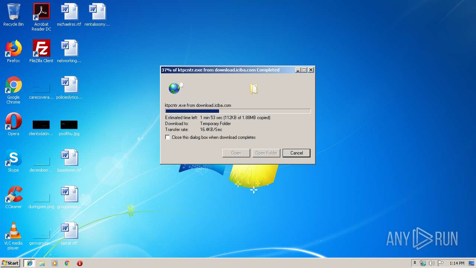This screenshot has height=268, width=476.
Task: Click Internet Explorer taskbar button
Action: 29,263
